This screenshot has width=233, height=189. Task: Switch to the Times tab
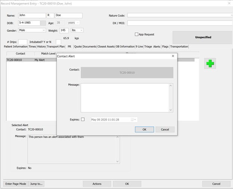pyautogui.click(x=32, y=47)
